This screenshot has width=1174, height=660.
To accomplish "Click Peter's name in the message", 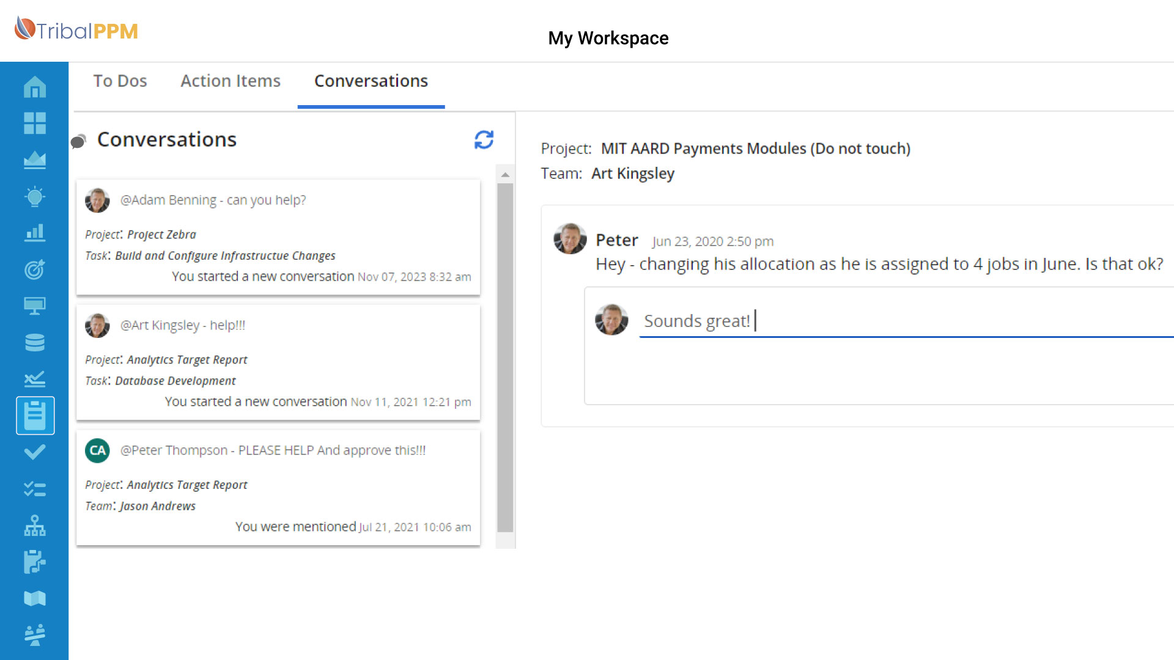I will click(617, 241).
